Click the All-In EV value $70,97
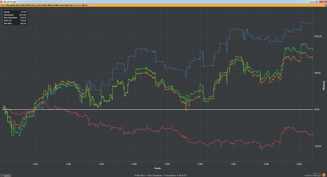 pos(23,21)
